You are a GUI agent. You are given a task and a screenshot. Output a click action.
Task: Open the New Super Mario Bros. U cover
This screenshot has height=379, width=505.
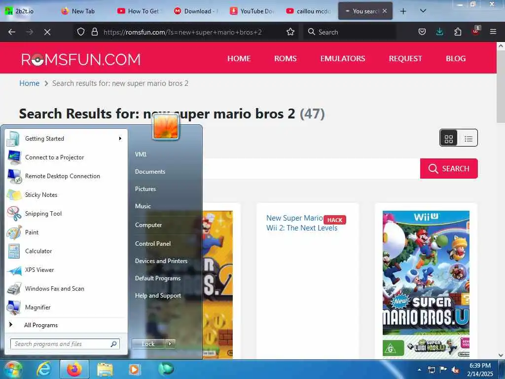pyautogui.click(x=426, y=284)
